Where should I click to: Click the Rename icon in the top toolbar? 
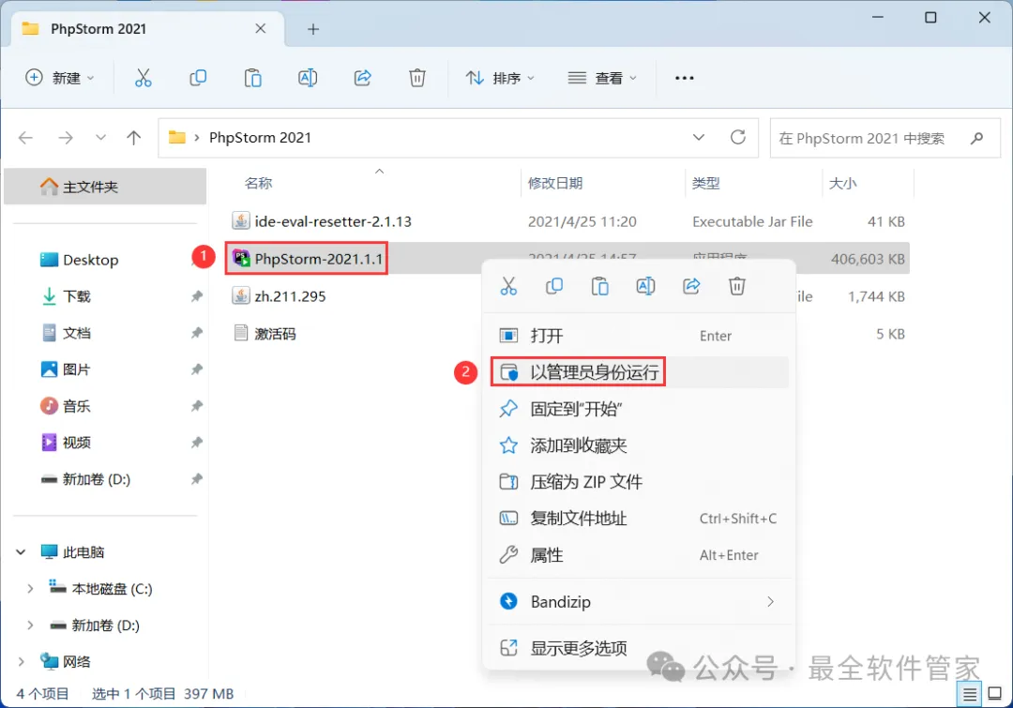[308, 78]
